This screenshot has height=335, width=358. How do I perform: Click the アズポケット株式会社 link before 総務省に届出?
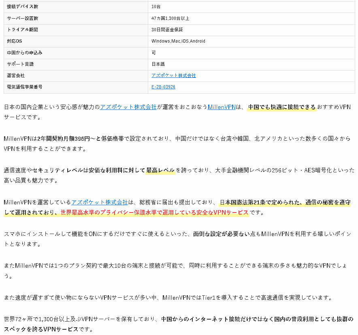click(x=99, y=202)
